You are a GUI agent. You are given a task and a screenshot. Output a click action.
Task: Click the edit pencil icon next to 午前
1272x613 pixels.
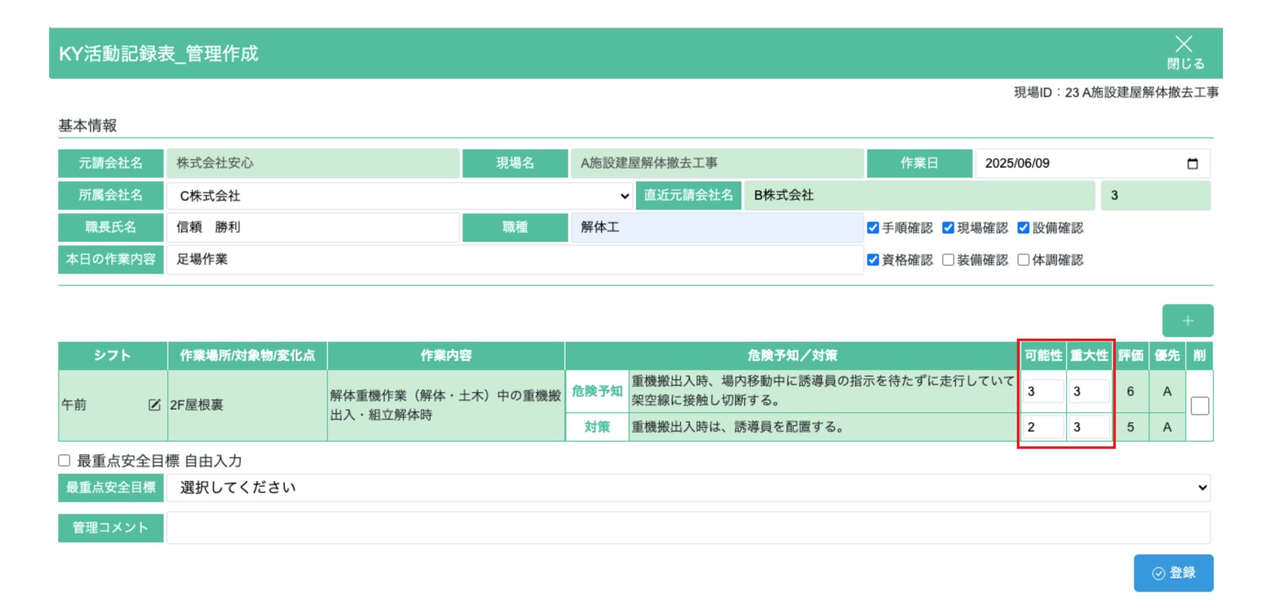click(154, 405)
